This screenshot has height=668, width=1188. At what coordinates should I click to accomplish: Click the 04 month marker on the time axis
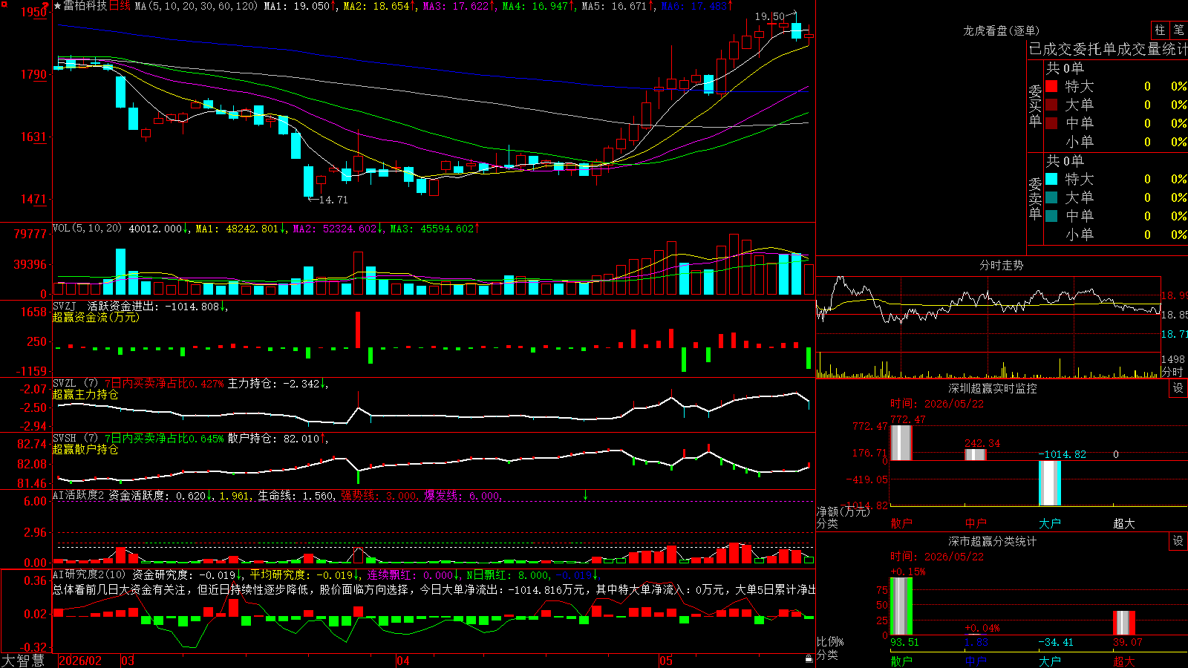[403, 661]
